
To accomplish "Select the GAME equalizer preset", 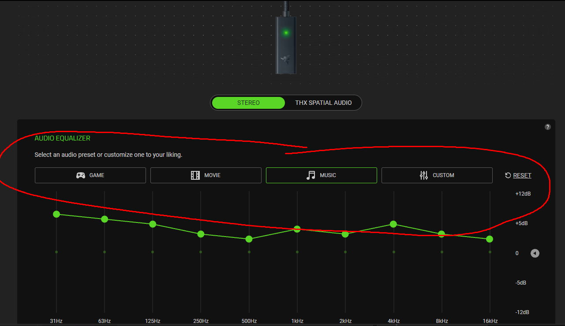I will coord(90,175).
